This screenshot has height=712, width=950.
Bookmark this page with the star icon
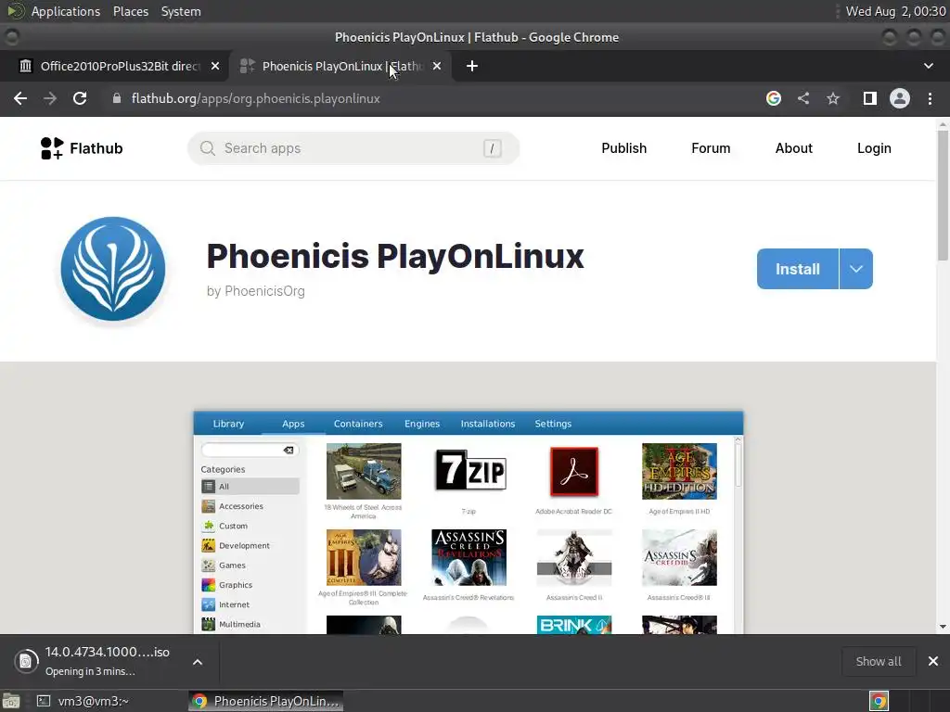click(x=833, y=98)
